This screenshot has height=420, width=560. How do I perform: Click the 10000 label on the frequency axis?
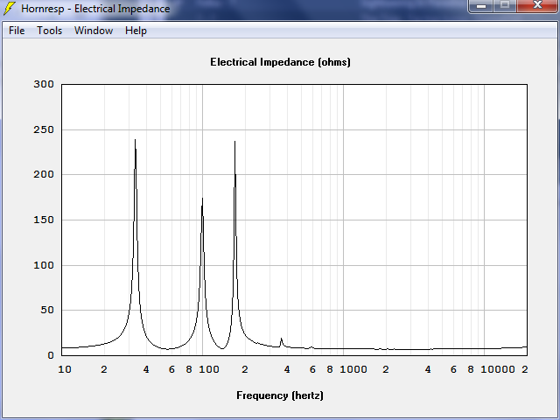coord(498,369)
